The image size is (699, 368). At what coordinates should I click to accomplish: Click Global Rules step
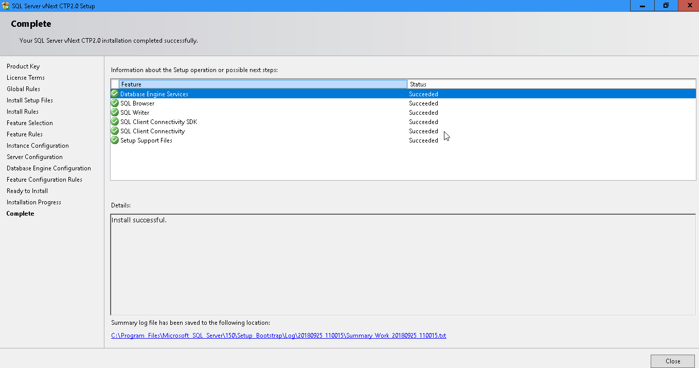click(23, 89)
